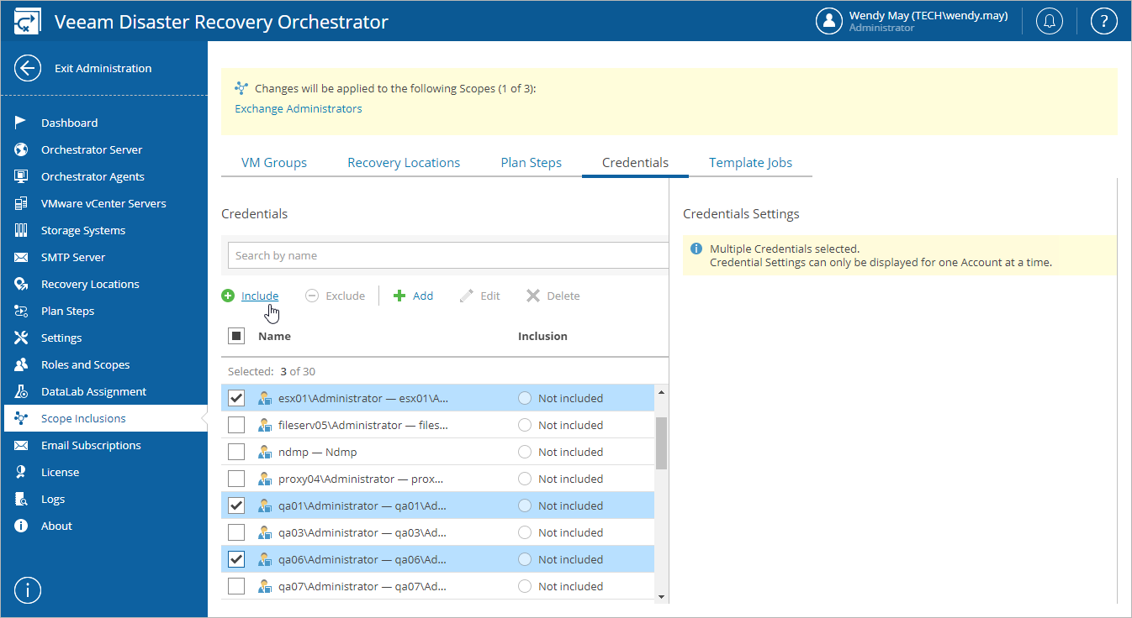This screenshot has height=618, width=1132.
Task: Click the info circle at sidebar bottom
Action: point(28,590)
